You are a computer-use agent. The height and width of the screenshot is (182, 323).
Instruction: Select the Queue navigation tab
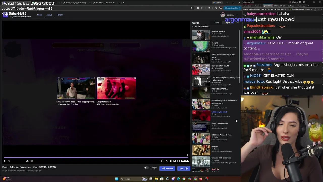49,15
